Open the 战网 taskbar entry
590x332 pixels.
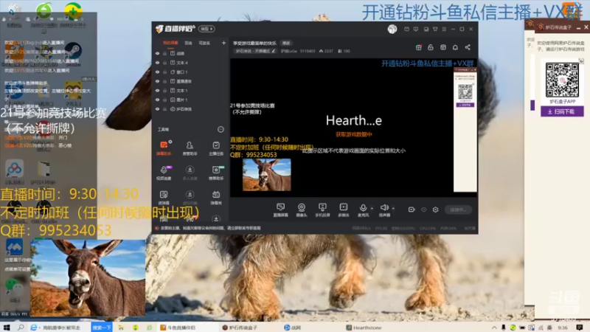(x=293, y=328)
